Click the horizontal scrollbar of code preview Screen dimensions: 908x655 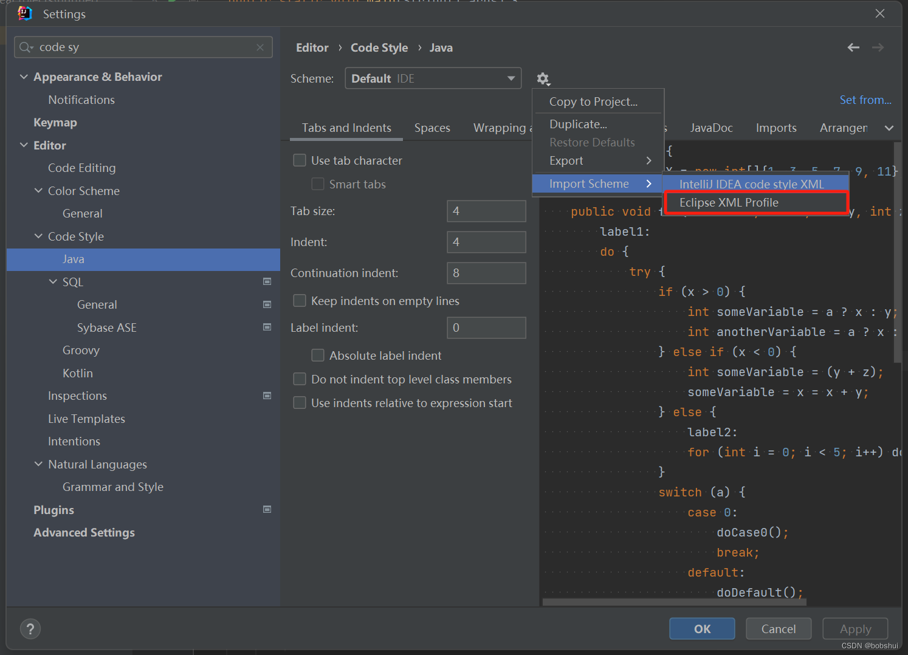click(674, 602)
